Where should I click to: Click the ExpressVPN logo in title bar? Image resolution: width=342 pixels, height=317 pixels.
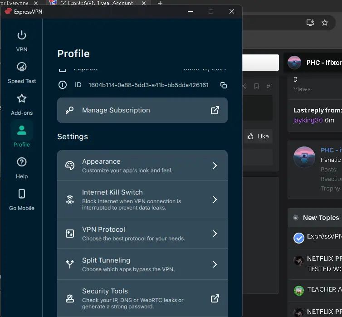pyautogui.click(x=8, y=11)
